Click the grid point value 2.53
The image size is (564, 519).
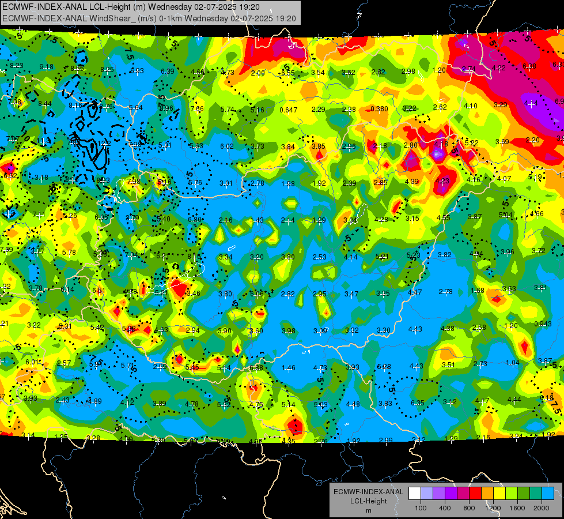pyautogui.click(x=319, y=257)
